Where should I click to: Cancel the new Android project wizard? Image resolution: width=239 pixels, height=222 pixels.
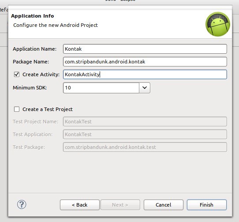coord(164,205)
